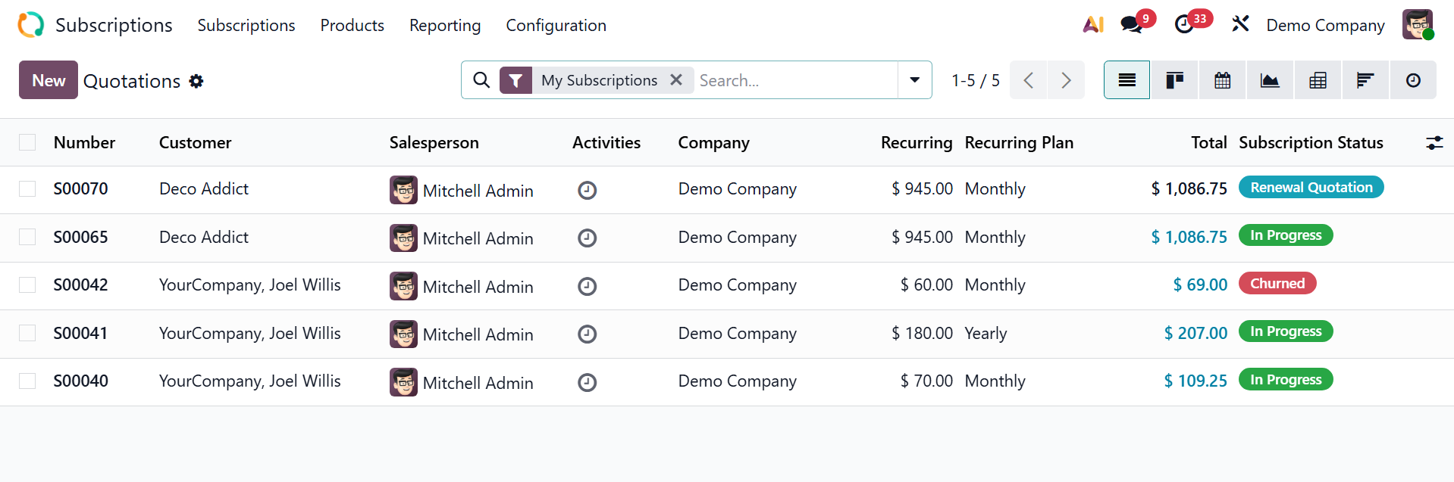Switch to Kanban view

(x=1174, y=80)
